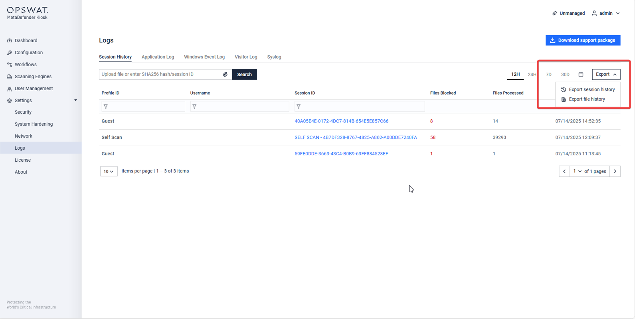Click Download support package button
Image resolution: width=635 pixels, height=319 pixels.
(583, 40)
